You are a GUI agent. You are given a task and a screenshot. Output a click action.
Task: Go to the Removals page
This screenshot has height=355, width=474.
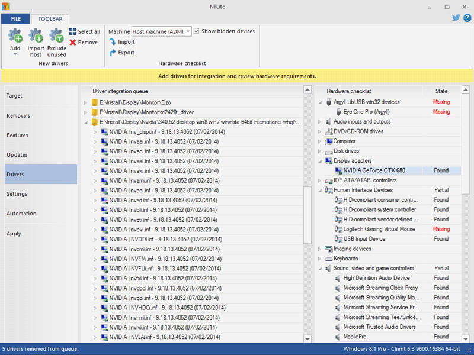(41, 115)
